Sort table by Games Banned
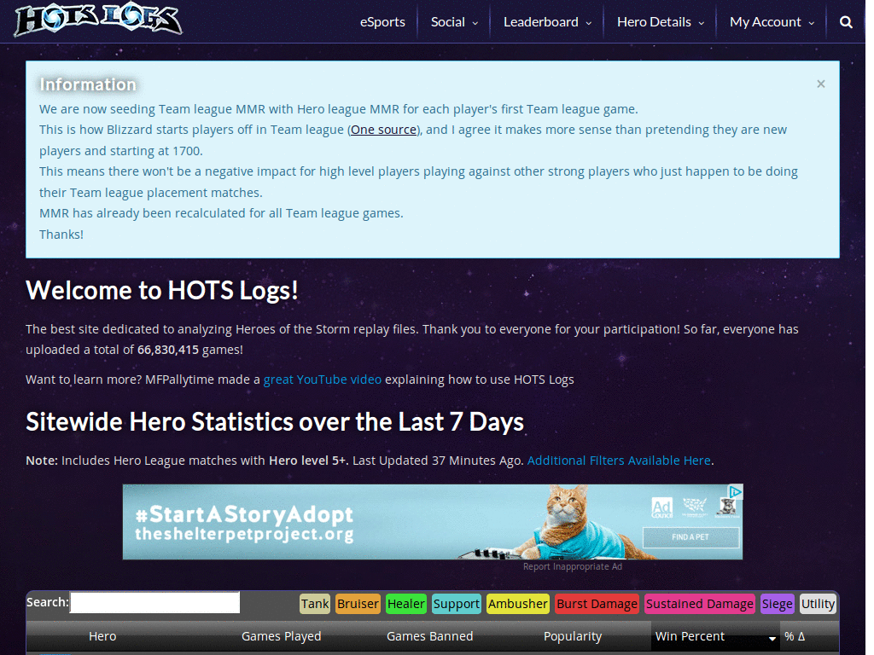The image size is (874, 655). click(430, 636)
